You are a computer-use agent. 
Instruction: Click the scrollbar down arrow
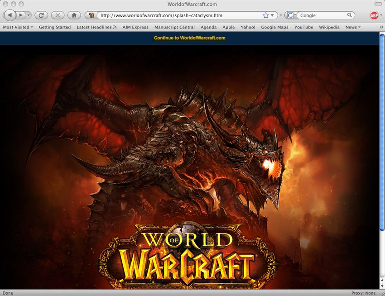tap(382, 286)
